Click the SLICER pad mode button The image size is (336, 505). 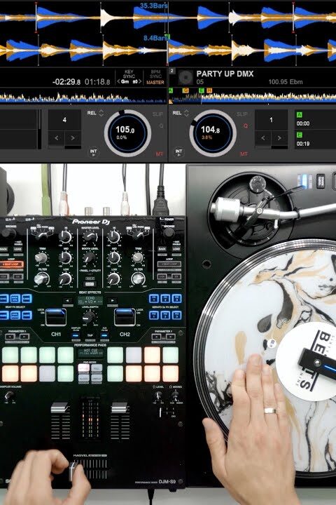(84, 378)
